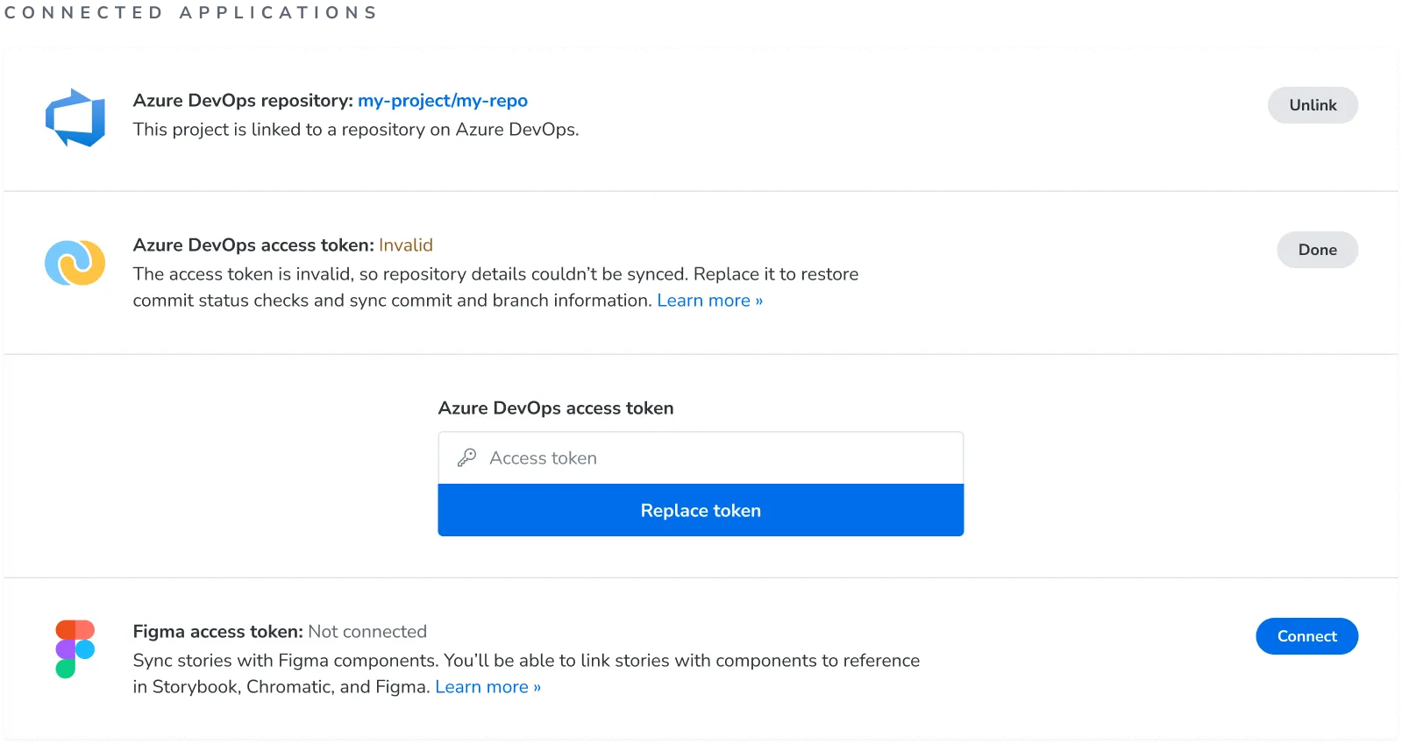The height and width of the screenshot is (744, 1402).
Task: Open Learn more link for Figma
Action: (x=488, y=687)
